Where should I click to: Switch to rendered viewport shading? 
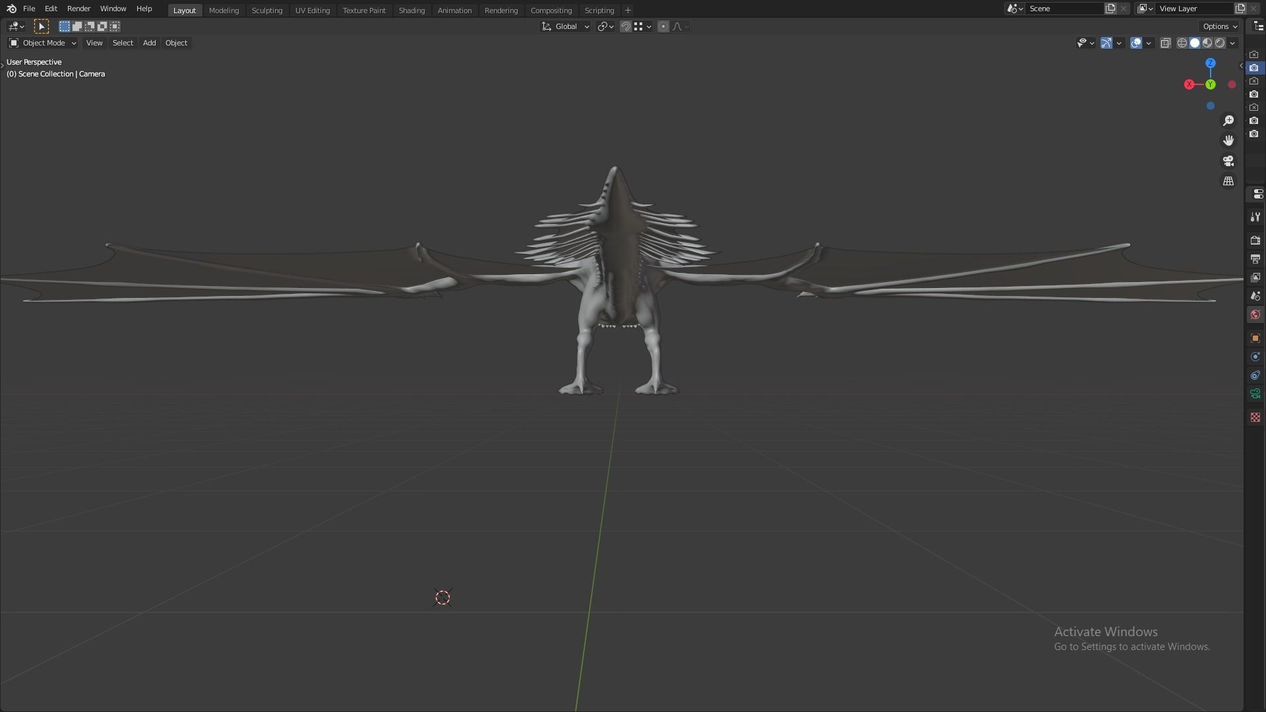point(1220,43)
